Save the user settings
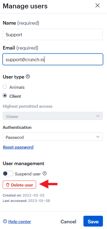Screen dimensions: 107x229 pos(93,221)
